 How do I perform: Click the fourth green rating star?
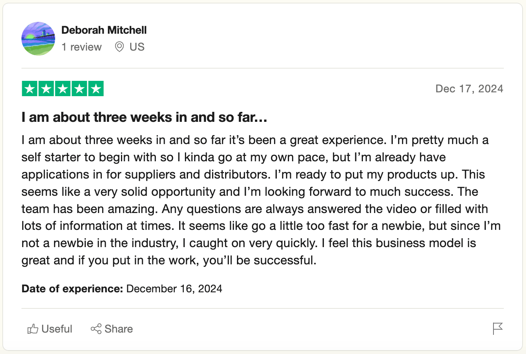point(79,89)
